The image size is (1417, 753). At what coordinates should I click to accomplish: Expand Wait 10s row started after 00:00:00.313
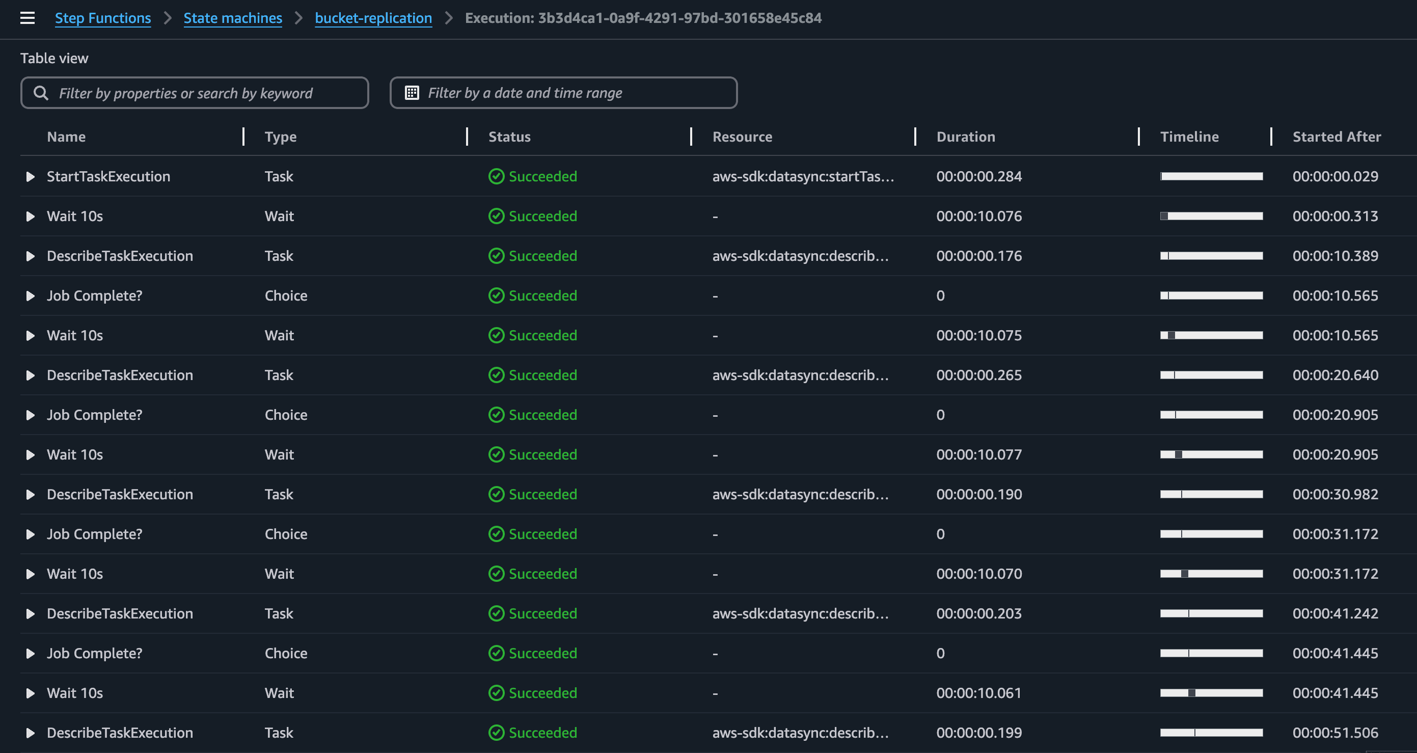point(30,216)
